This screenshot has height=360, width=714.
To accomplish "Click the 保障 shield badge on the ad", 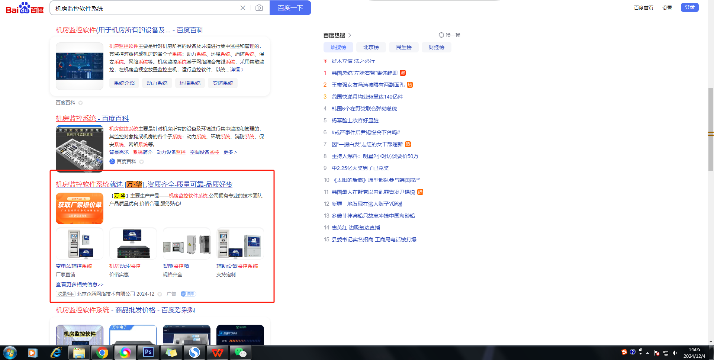I will tap(188, 294).
